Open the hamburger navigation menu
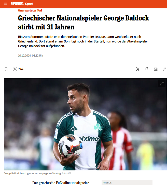The width and height of the screenshot is (167, 185). coord(6,4)
